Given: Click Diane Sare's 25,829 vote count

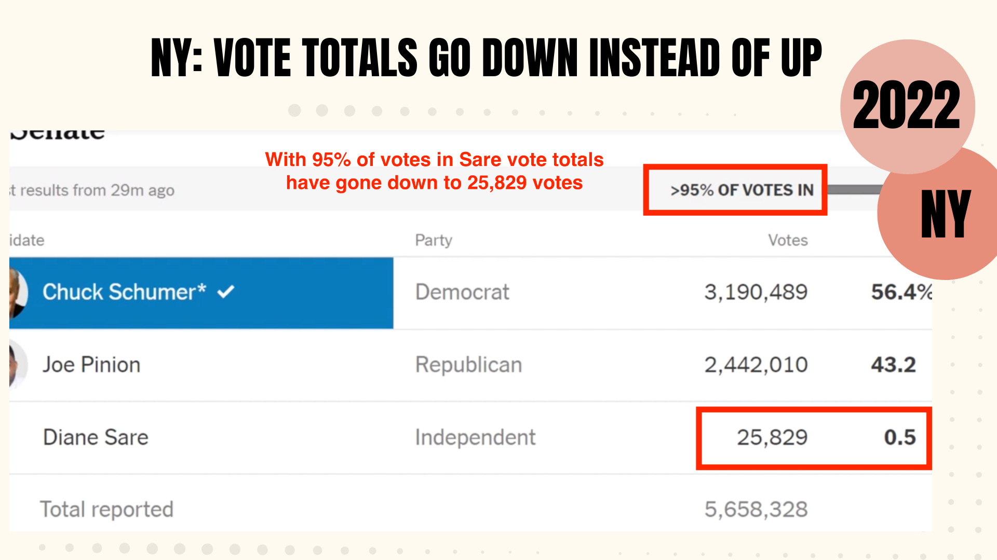Looking at the screenshot, I should pyautogui.click(x=772, y=438).
